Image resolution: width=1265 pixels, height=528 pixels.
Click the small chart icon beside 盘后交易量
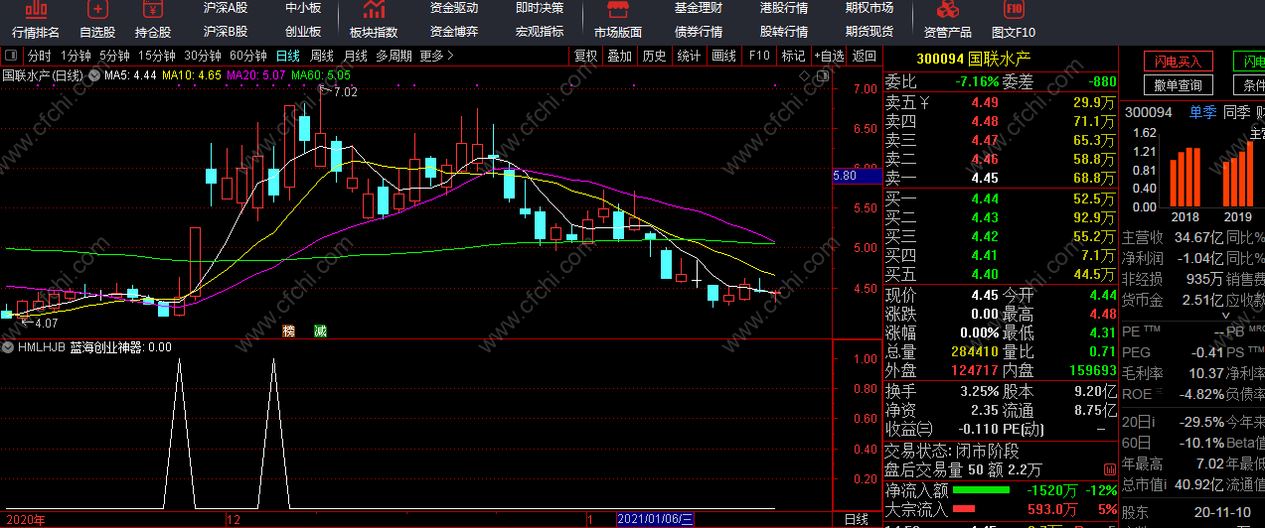point(1109,469)
